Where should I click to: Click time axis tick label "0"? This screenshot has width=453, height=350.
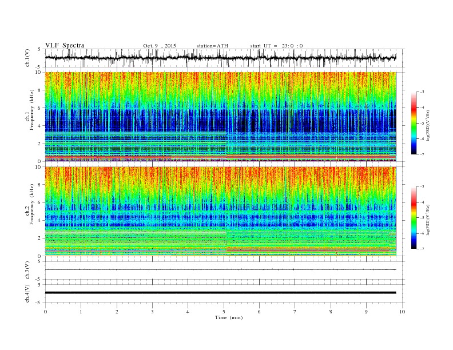click(x=45, y=312)
